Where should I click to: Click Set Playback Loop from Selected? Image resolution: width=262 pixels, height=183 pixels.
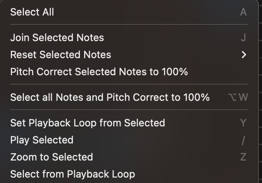[x=88, y=123]
